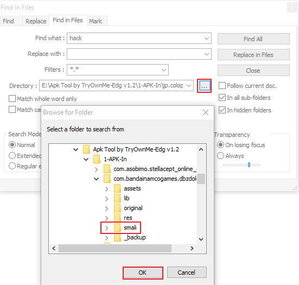Select the original tree item

click(133, 208)
